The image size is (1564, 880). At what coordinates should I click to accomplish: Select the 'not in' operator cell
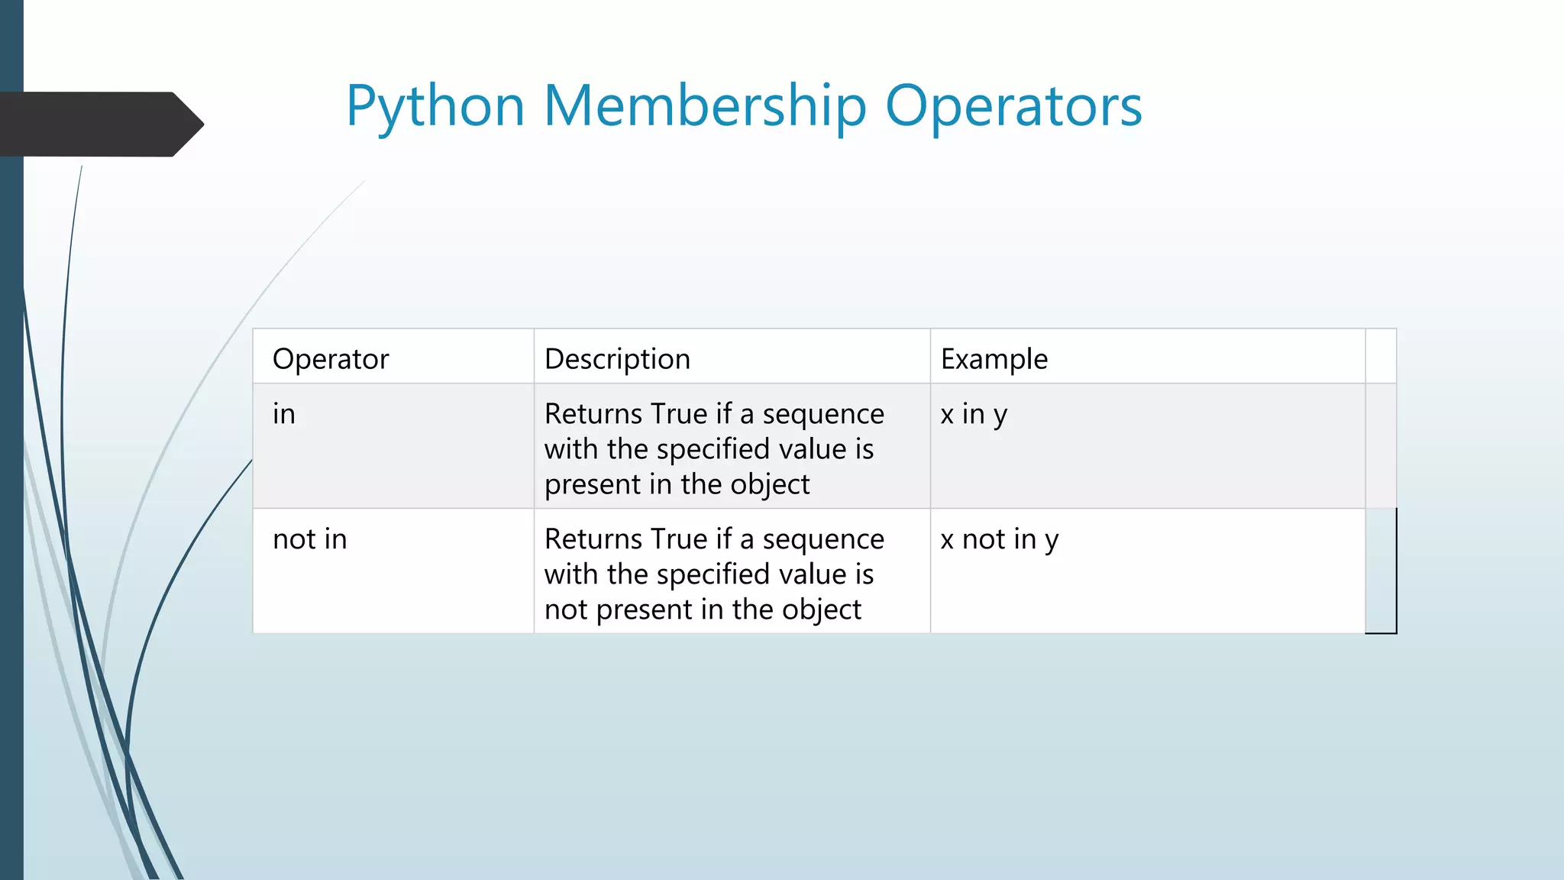(393, 571)
